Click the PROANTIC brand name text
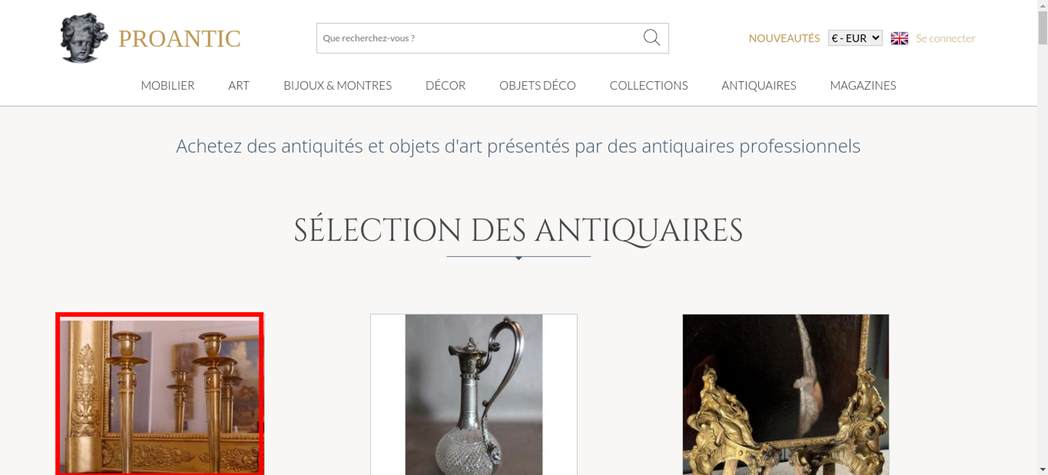 click(x=179, y=39)
